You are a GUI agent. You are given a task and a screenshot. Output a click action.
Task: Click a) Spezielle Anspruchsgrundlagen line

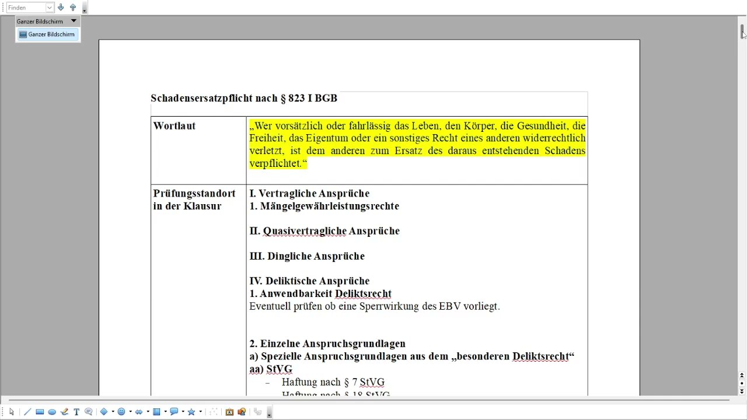412,356
